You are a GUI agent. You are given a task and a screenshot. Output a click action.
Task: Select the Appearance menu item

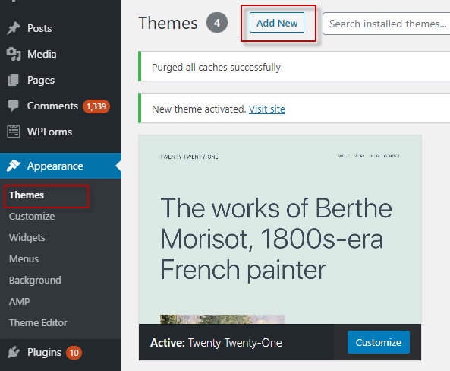tap(61, 166)
